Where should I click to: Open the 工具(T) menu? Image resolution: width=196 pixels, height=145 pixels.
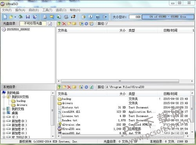coord(47,10)
